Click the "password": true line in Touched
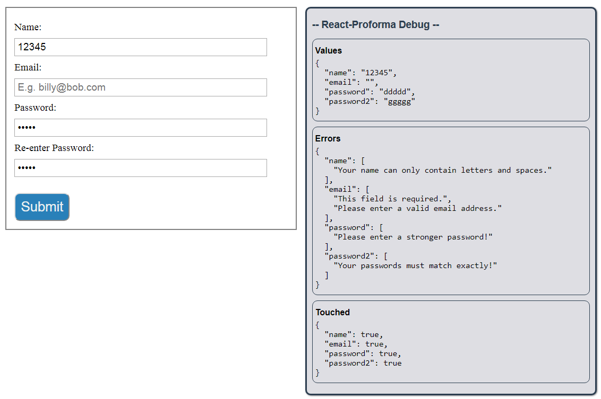 coord(363,354)
